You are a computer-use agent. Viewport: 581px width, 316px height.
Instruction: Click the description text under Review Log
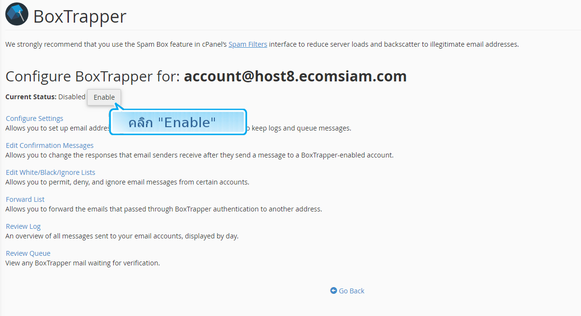pos(122,236)
